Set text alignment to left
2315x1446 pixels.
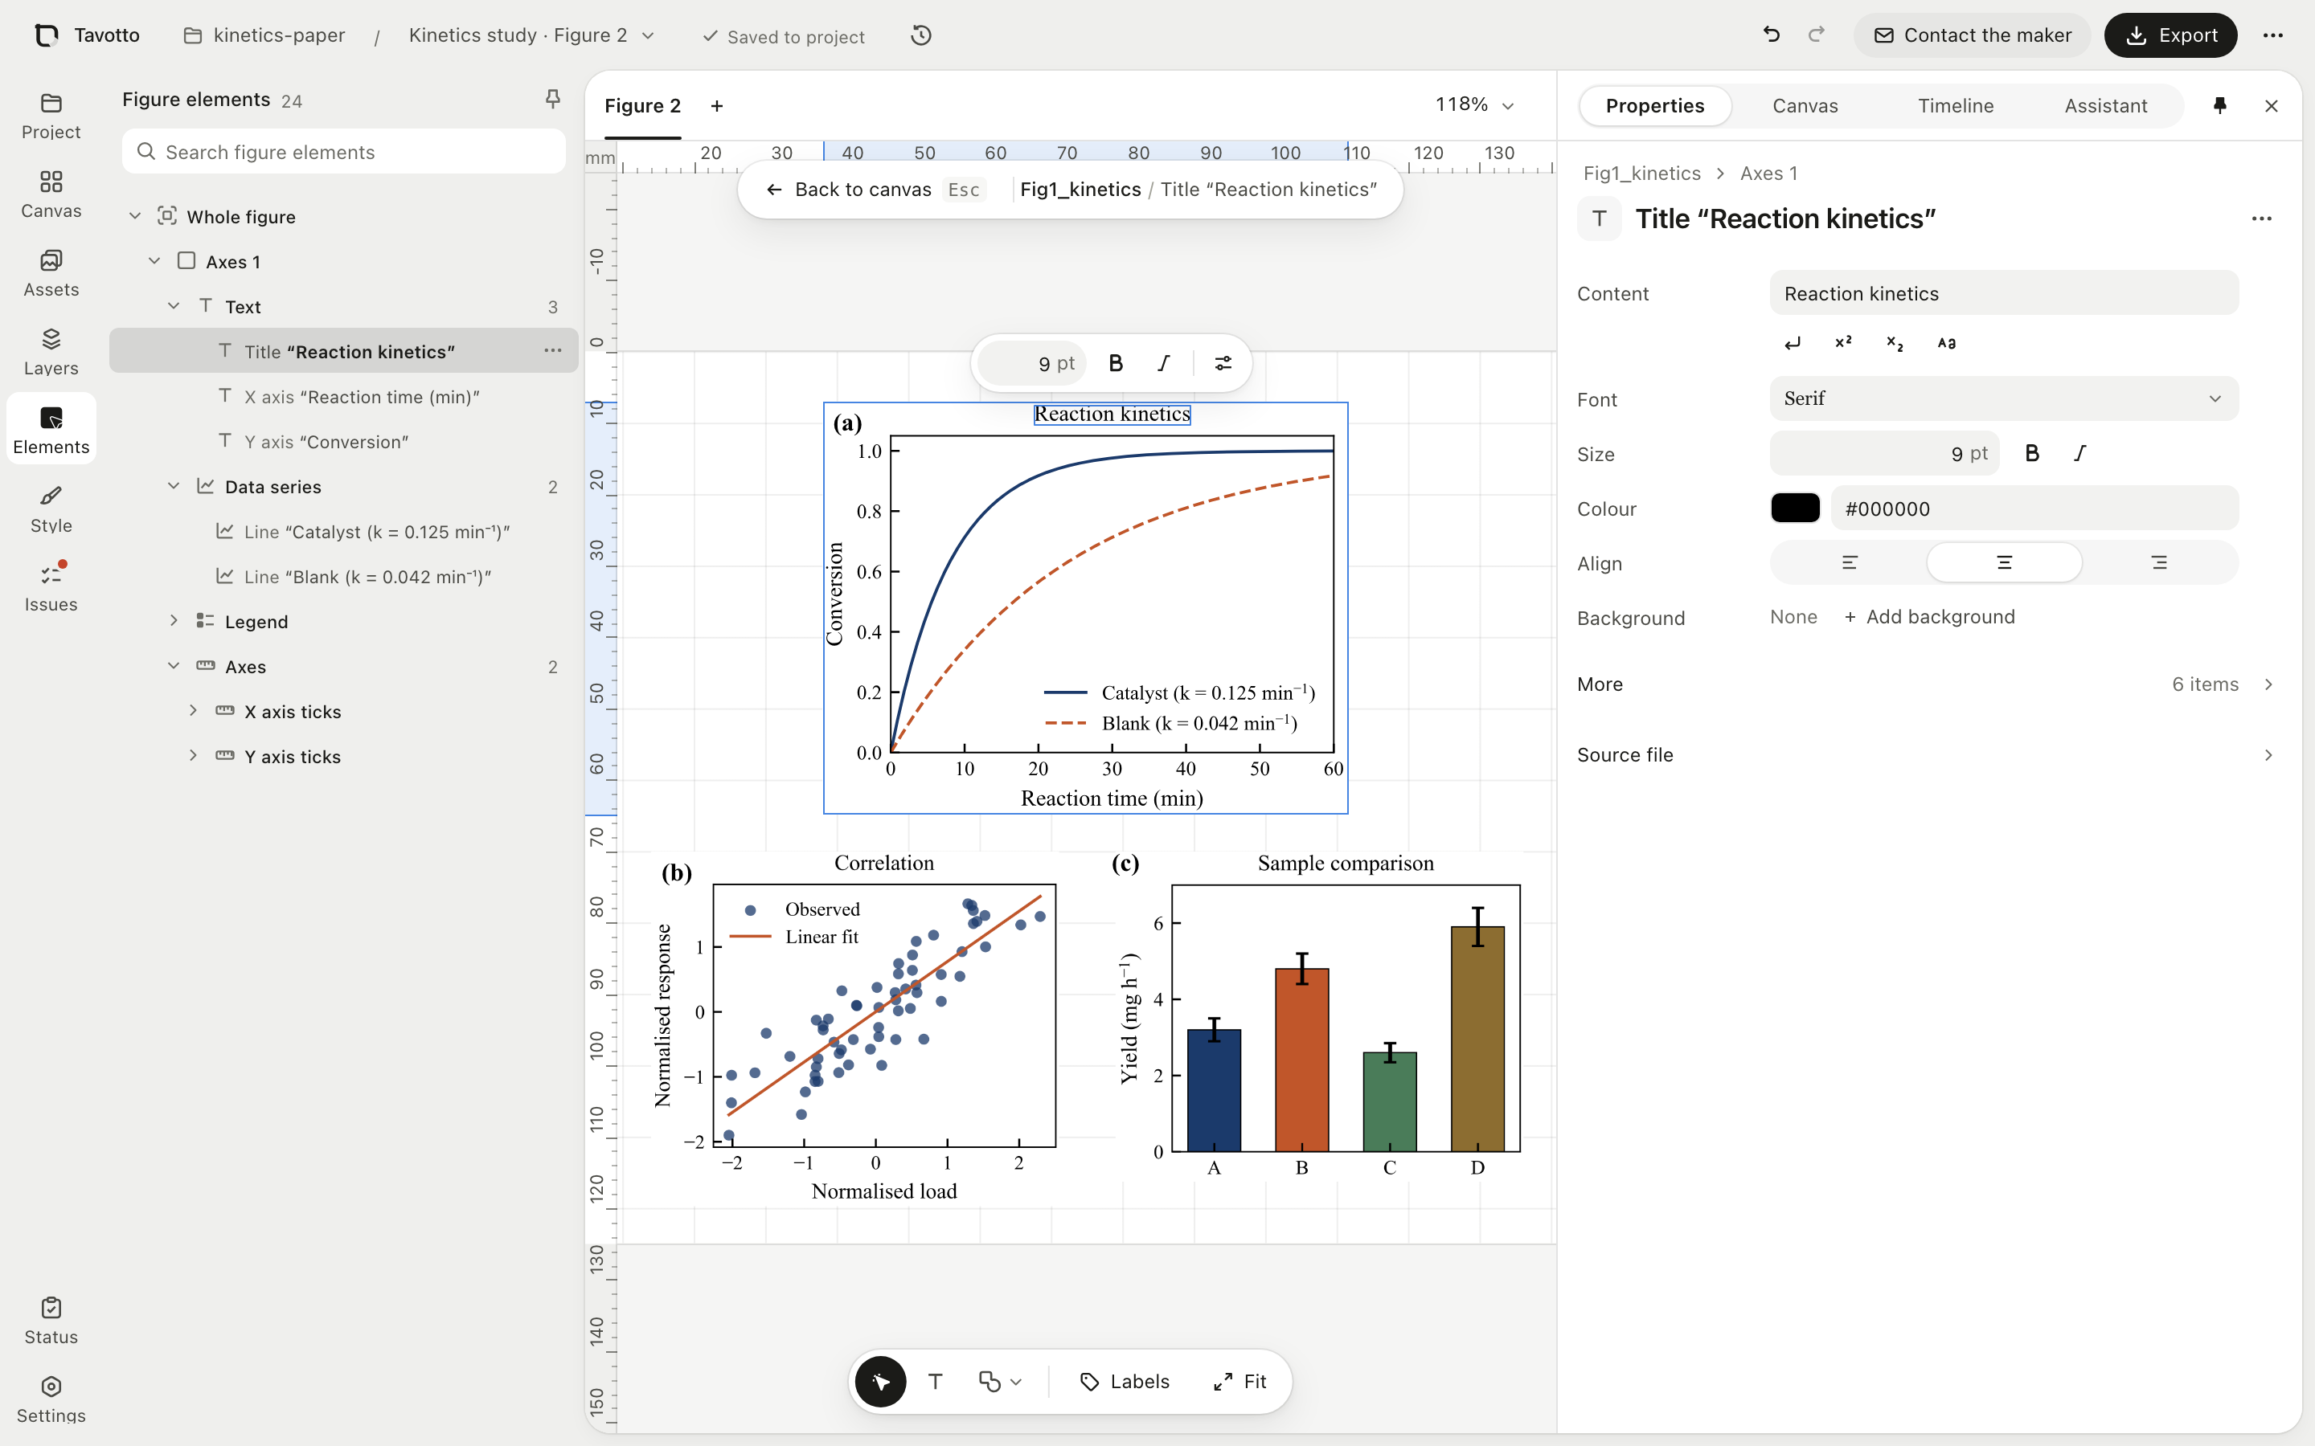(x=1849, y=562)
